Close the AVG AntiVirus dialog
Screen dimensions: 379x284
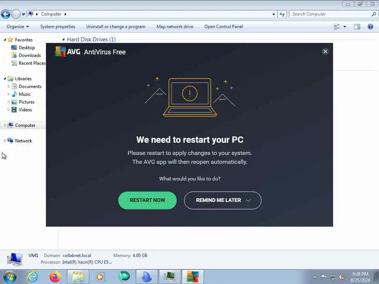click(325, 51)
